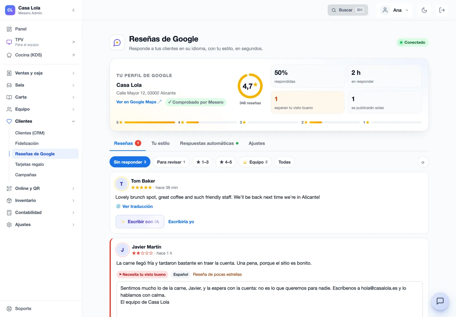The height and width of the screenshot is (317, 456).
Task: Click the CL Casa Lola logo
Action: pos(10,10)
